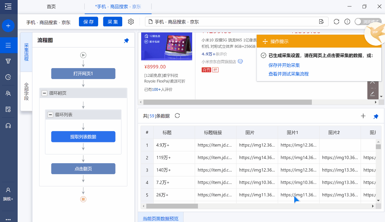Select the 手机 - 商品搜索 - 京东 tab
Screen dimensions: 385x222
118,6
